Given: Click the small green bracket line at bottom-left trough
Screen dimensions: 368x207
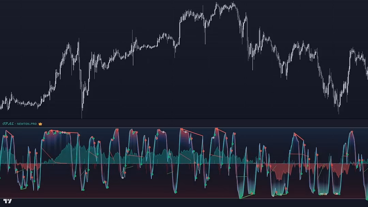Looking at the screenshot, I should [23, 188].
